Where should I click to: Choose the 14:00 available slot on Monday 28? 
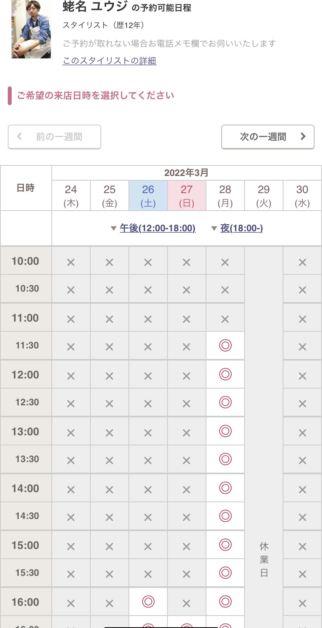pos(225,488)
